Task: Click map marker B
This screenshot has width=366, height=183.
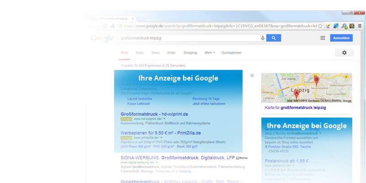Action: (317, 81)
